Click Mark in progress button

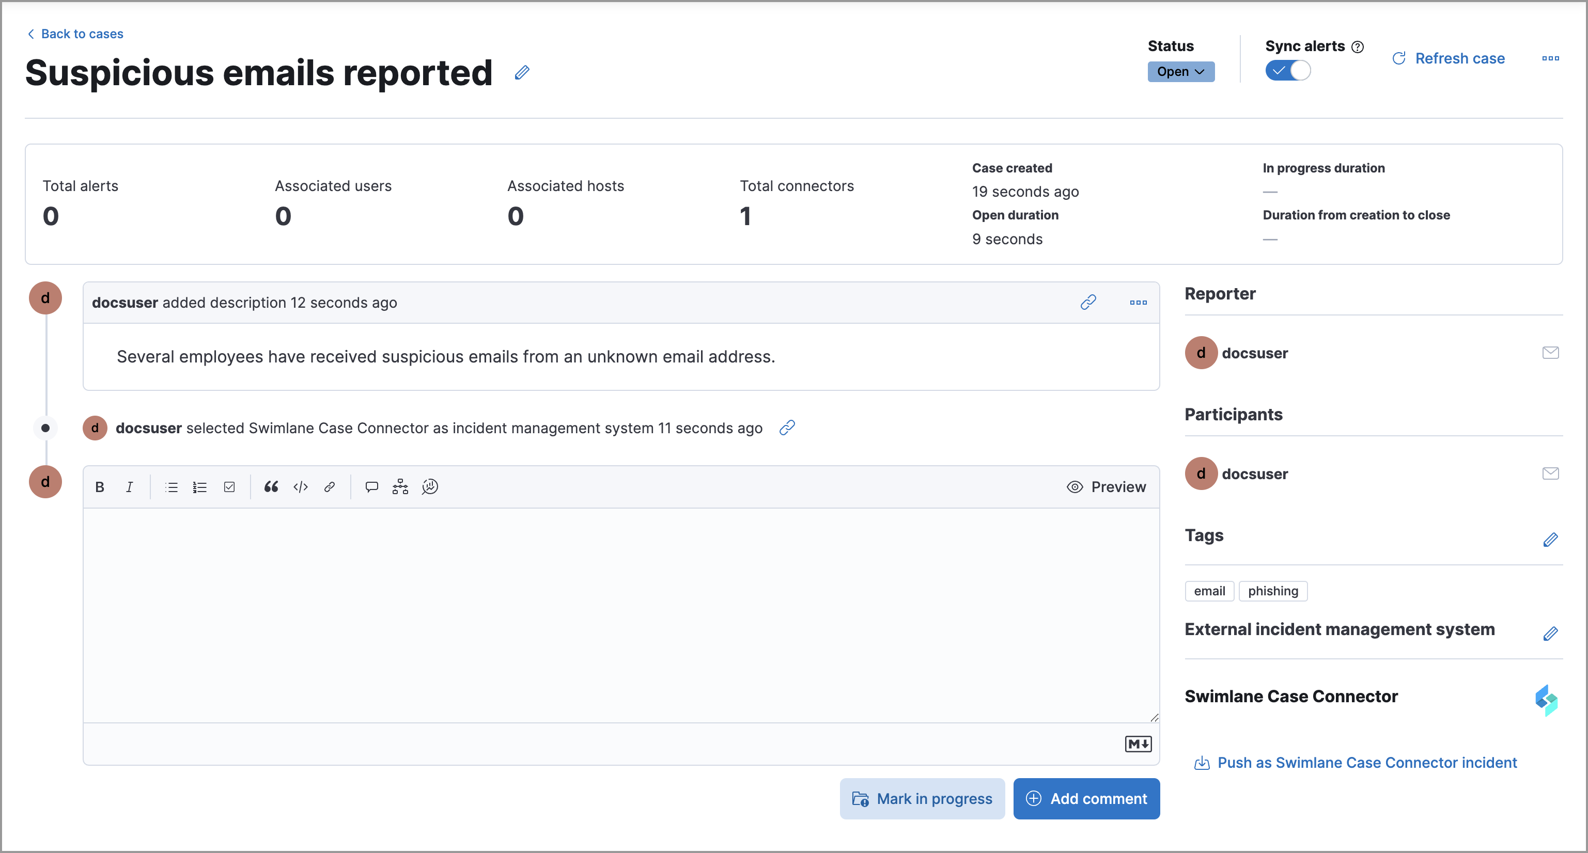922,798
